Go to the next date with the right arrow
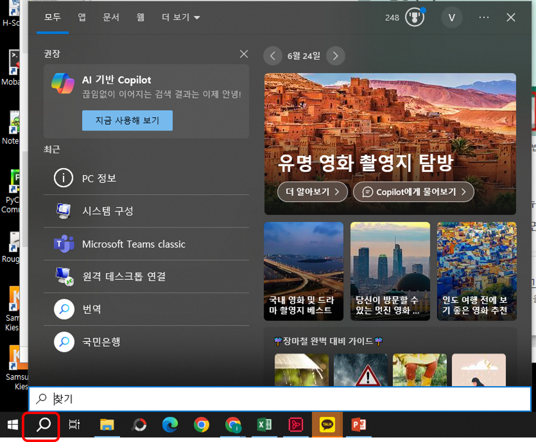 point(335,56)
